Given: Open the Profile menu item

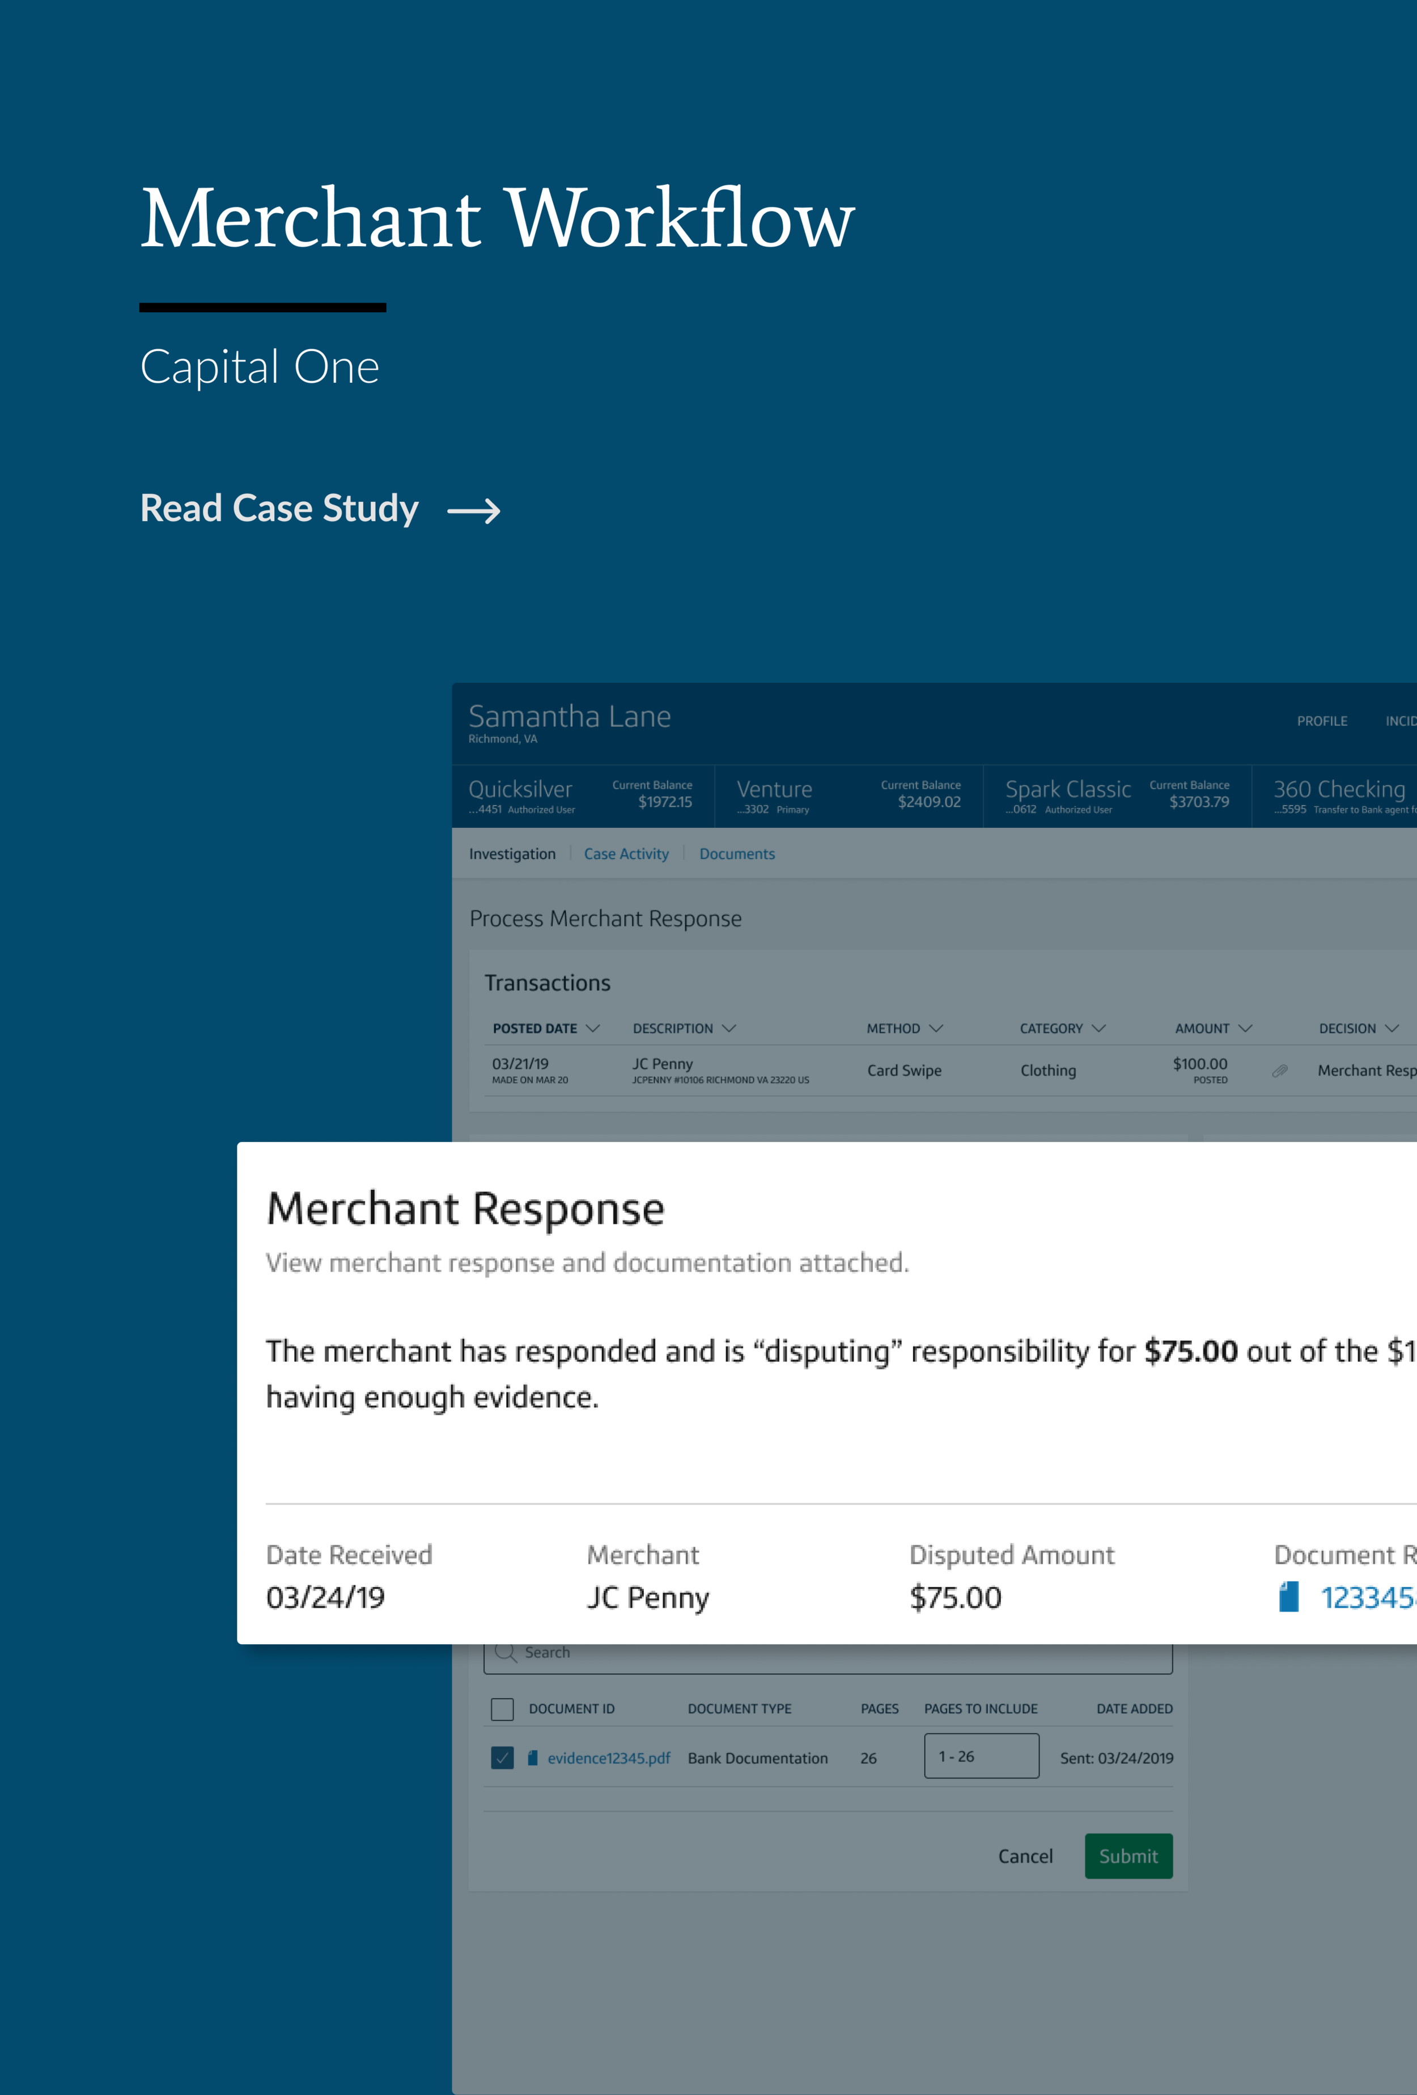Looking at the screenshot, I should tap(1322, 721).
